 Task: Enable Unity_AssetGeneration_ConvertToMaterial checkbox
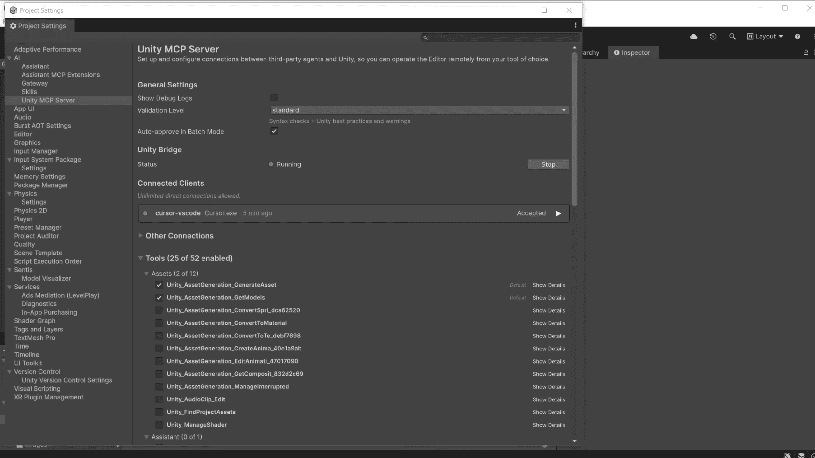tap(159, 323)
